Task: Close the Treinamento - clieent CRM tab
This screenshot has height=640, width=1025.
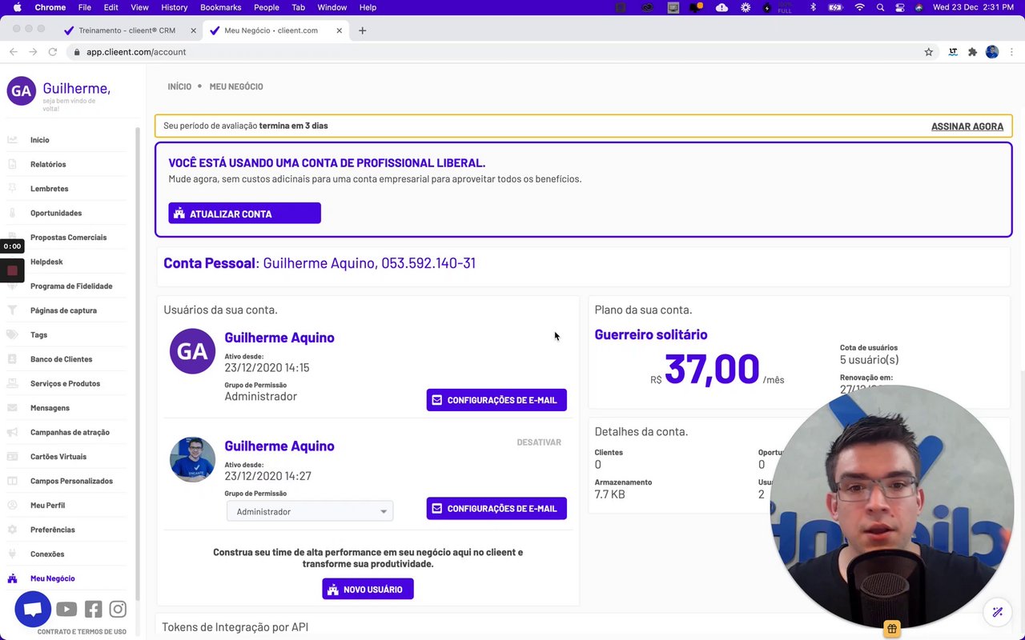Action: [193, 30]
